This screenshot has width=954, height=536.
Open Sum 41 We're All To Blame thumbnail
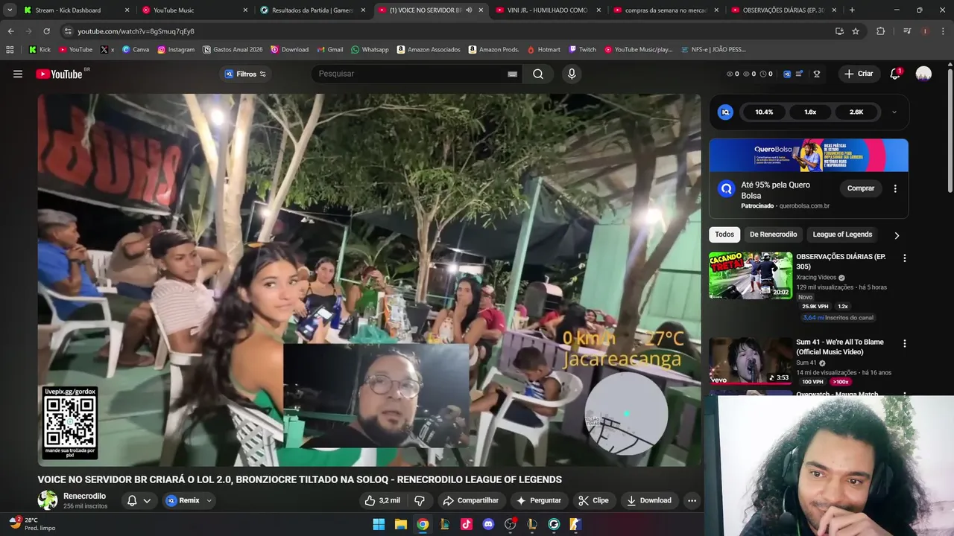(751, 361)
